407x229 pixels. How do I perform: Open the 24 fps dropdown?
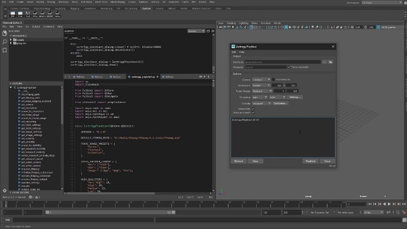(x=373, y=212)
